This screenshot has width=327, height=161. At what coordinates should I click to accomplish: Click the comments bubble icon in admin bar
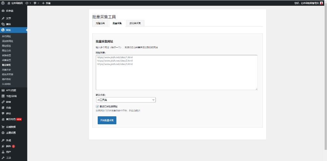coord(35,3)
